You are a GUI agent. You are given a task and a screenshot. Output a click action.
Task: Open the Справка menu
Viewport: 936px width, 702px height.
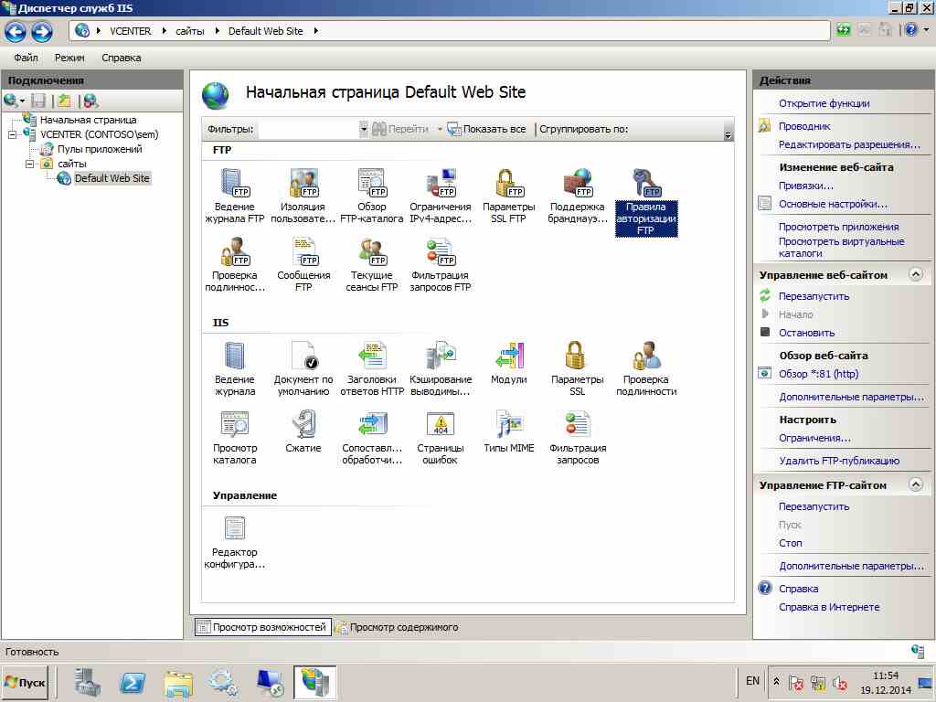pos(122,58)
